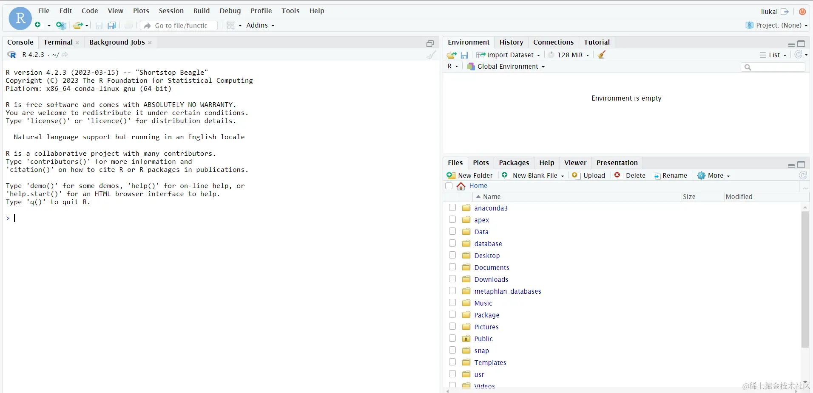
Task: Click the Rename button
Action: point(670,176)
